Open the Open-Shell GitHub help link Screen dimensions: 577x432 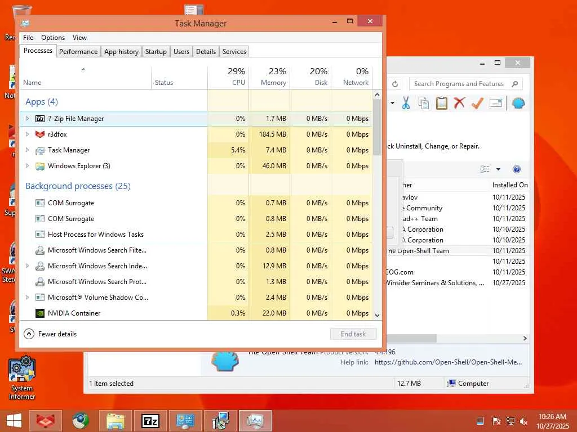click(x=448, y=362)
